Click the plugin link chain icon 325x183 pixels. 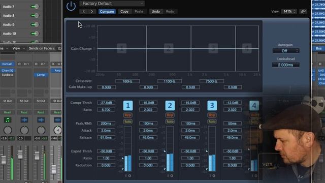coord(303,11)
